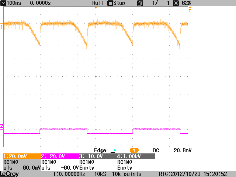This screenshot has width=236, height=177.
Task: Select channel 2 20.0V header
Action: tap(60, 156)
